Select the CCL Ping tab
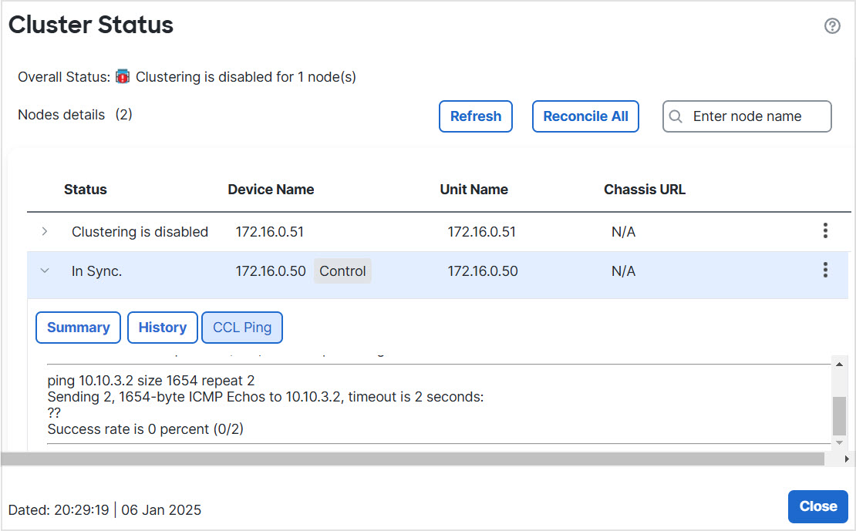 pos(242,328)
